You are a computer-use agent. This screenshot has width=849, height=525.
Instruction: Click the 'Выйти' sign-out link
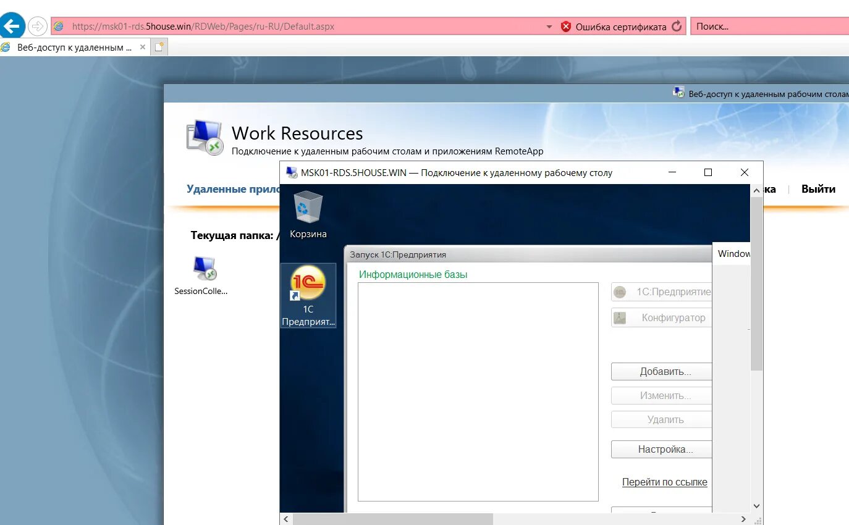click(x=818, y=189)
